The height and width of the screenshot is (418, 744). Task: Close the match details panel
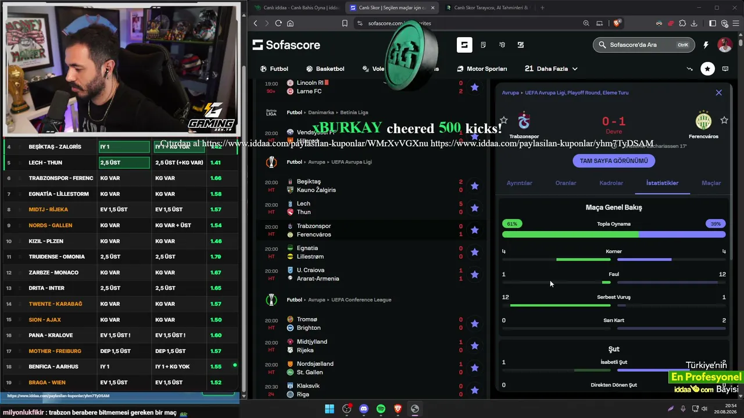(x=719, y=92)
